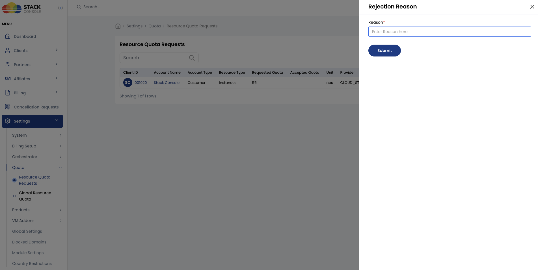The image size is (538, 270).
Task: Go to Settings breadcrumb
Action: click(x=135, y=26)
